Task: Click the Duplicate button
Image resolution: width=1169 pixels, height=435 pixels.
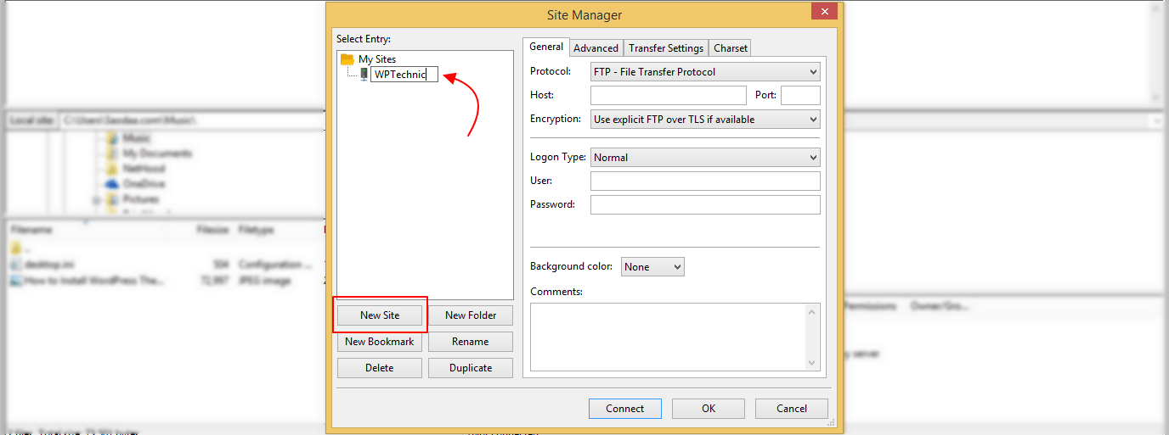Action: coord(471,368)
